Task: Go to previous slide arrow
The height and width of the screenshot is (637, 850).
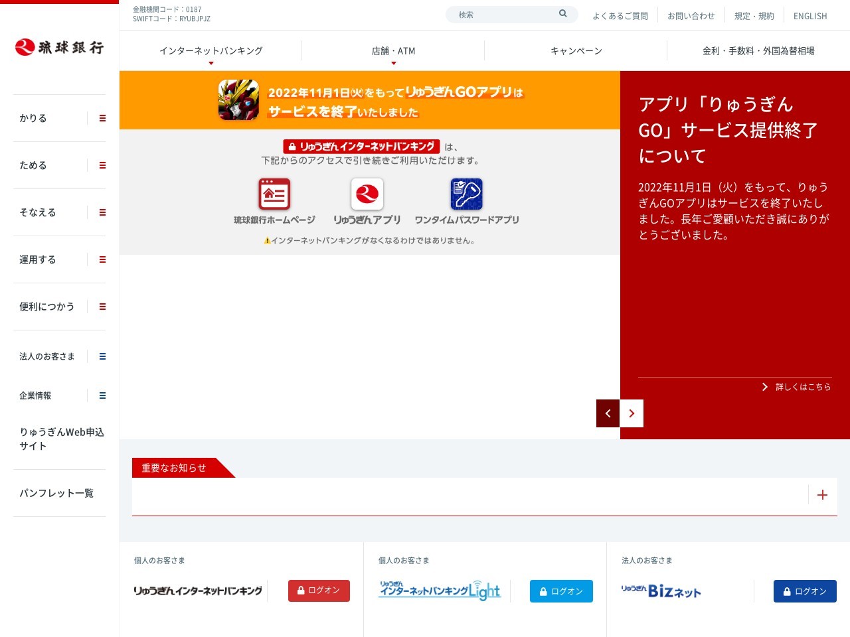Action: 608,413
